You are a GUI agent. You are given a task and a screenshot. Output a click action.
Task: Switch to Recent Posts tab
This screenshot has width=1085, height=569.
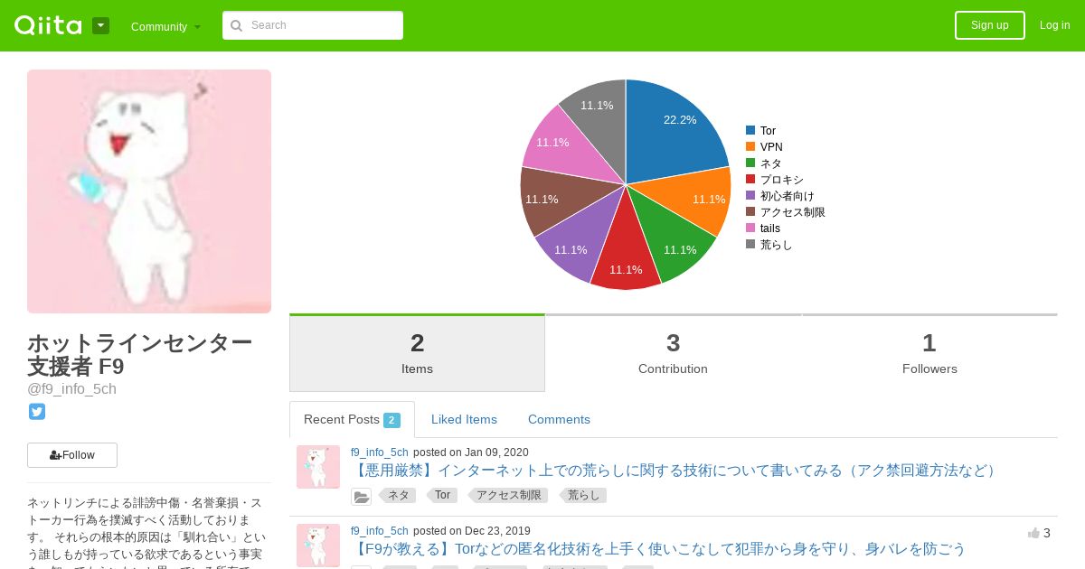click(x=352, y=419)
